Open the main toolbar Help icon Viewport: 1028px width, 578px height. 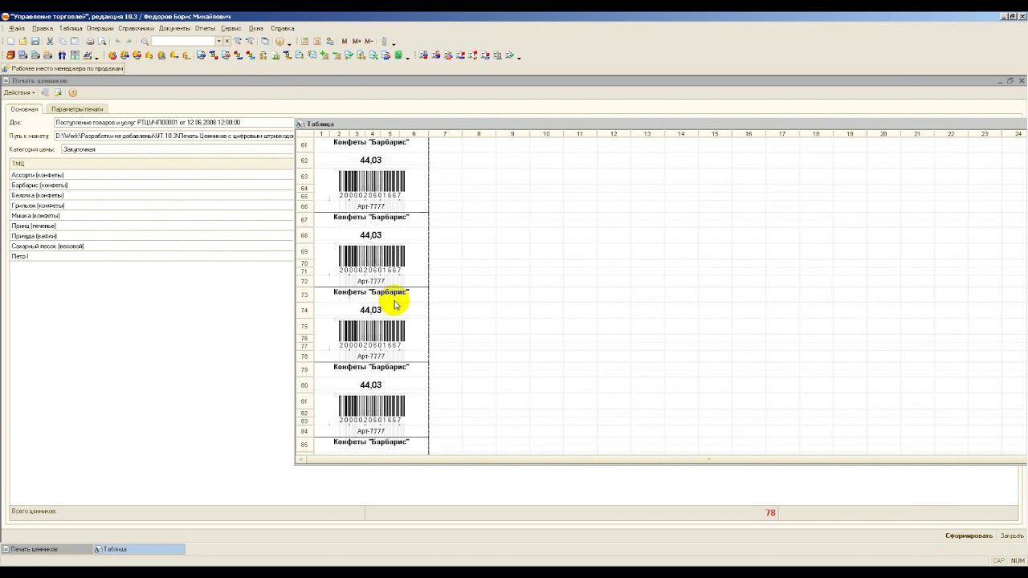[x=279, y=42]
